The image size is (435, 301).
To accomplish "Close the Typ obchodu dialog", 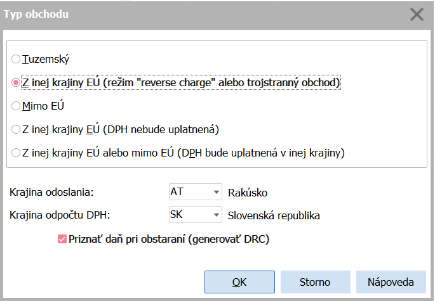I will point(417,14).
